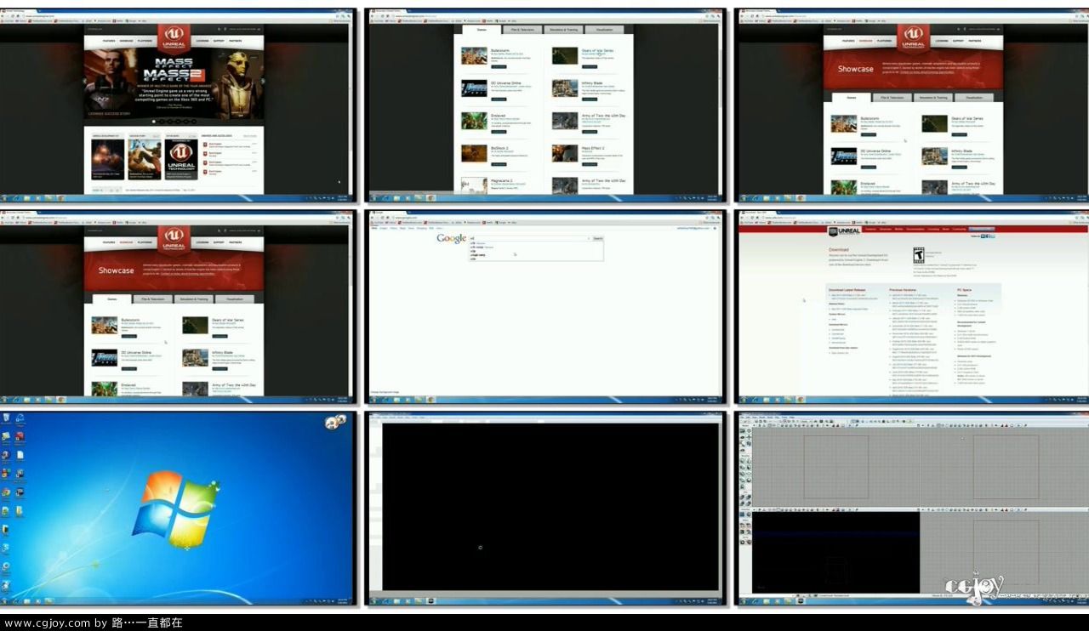Viewport: 1089px width, 631px height.
Task: Click gadget icon at corner of Windows 7 desktop
Action: point(335,421)
